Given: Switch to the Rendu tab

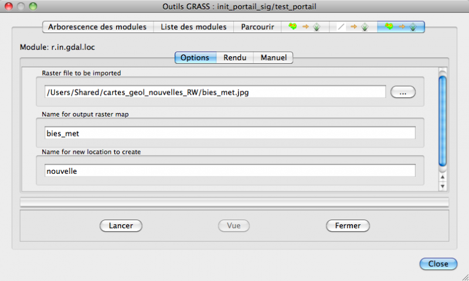Looking at the screenshot, I should (235, 57).
